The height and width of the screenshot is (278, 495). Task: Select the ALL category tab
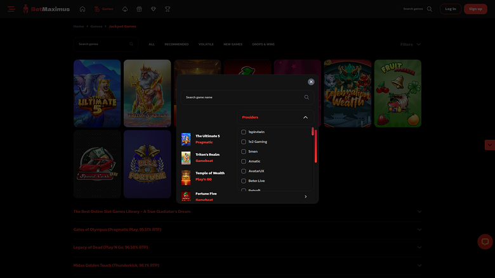tap(152, 44)
